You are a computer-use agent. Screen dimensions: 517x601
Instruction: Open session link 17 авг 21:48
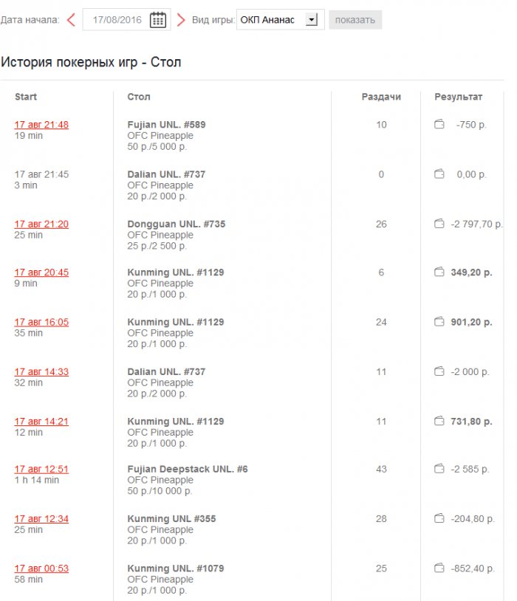point(41,125)
